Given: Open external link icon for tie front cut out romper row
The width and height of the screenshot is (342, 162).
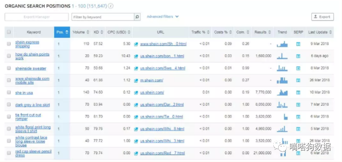Looking at the screenshot, I should pos(136,117).
